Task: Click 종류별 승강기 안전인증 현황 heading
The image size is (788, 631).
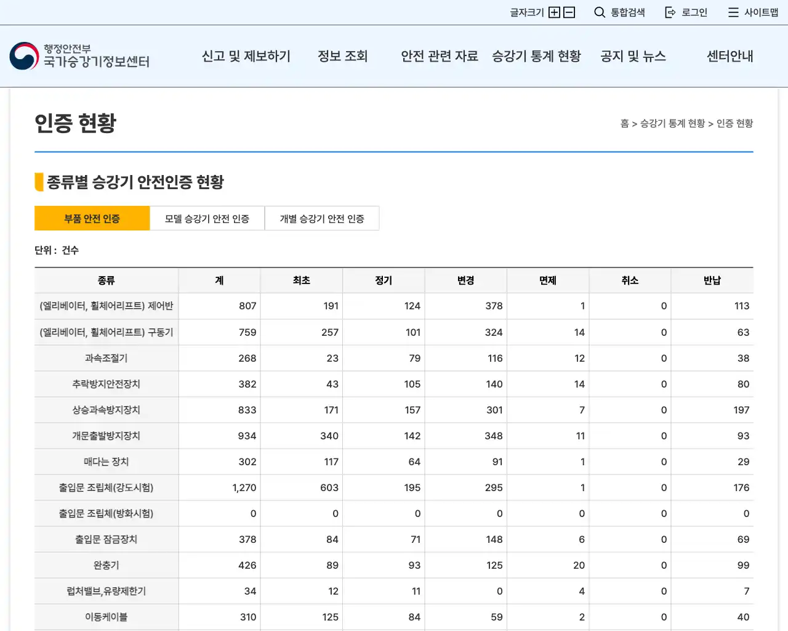Action: (135, 182)
